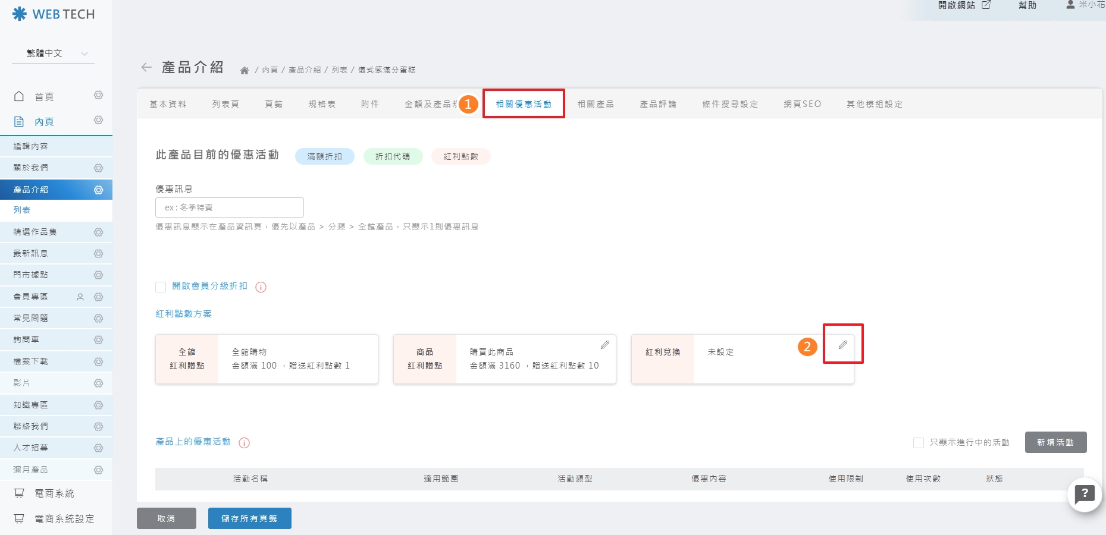This screenshot has height=535, width=1106.
Task: Click the home icon in the breadcrumb
Action: [x=244, y=69]
